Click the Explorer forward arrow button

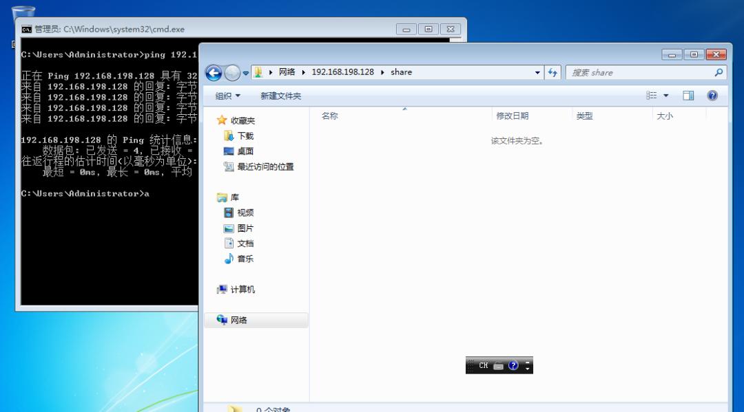click(x=233, y=73)
